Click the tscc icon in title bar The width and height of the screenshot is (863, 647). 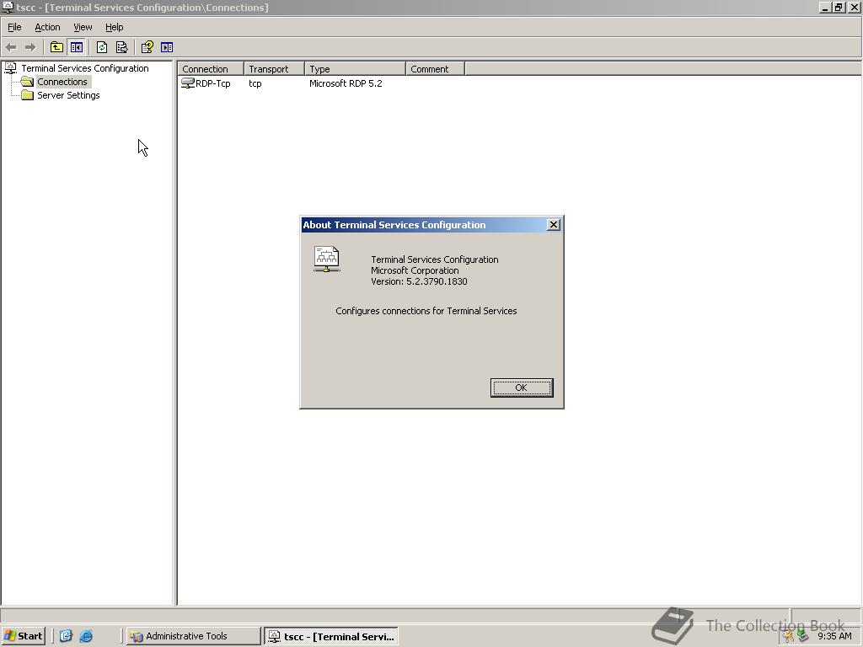click(x=7, y=7)
